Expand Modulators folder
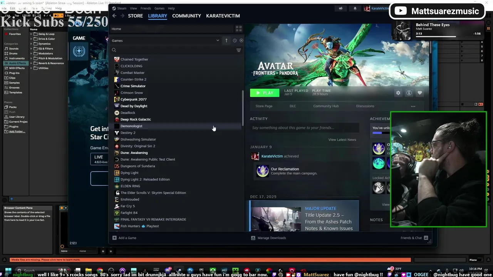The image size is (493, 277). (32, 53)
